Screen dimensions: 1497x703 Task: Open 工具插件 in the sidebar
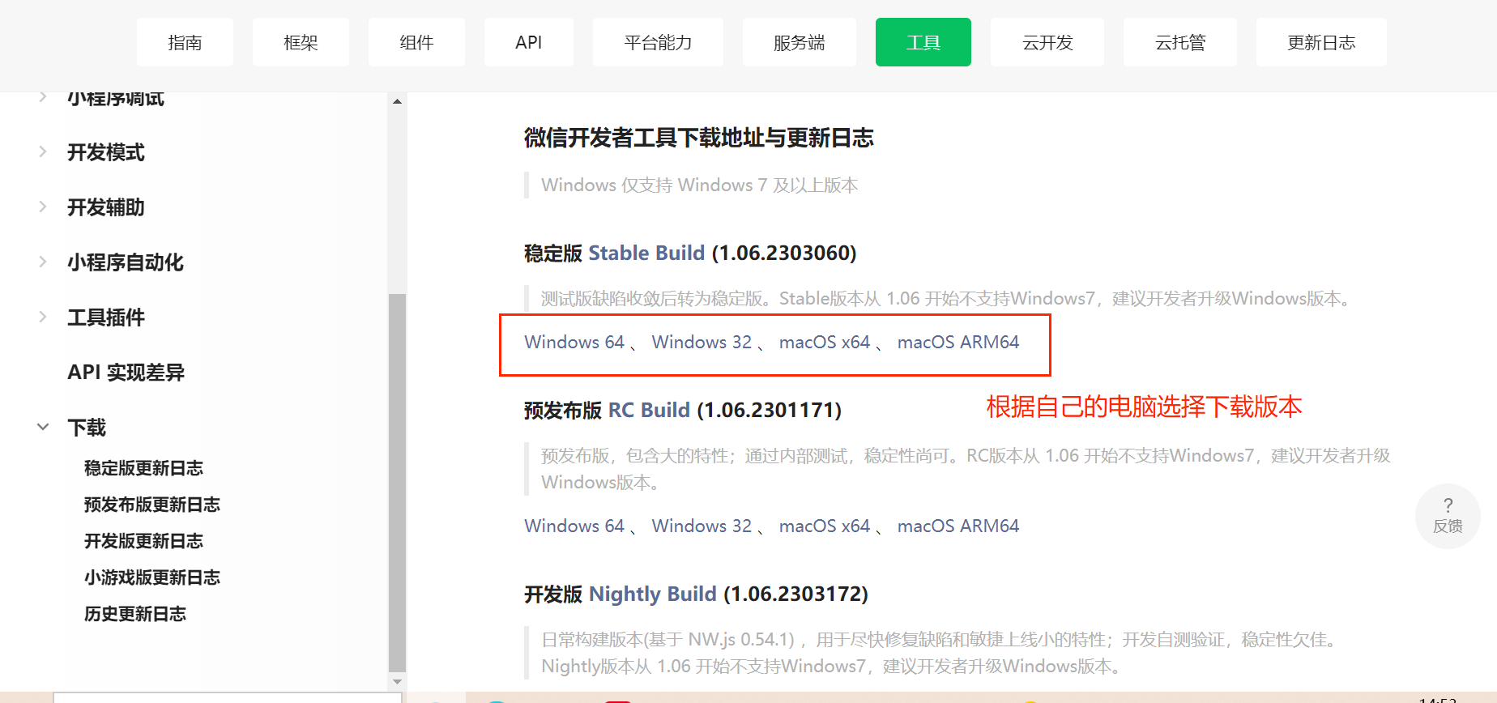point(106,317)
